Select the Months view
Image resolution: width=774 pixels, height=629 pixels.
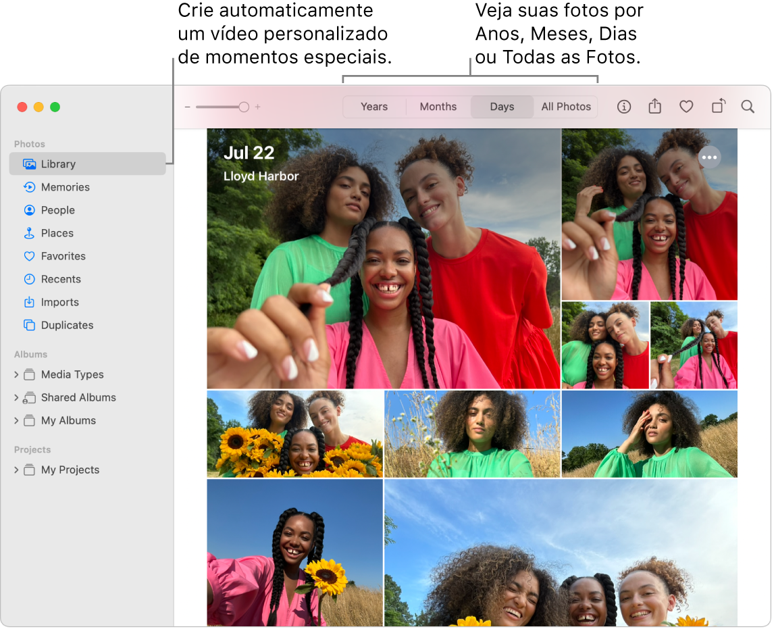(x=438, y=106)
